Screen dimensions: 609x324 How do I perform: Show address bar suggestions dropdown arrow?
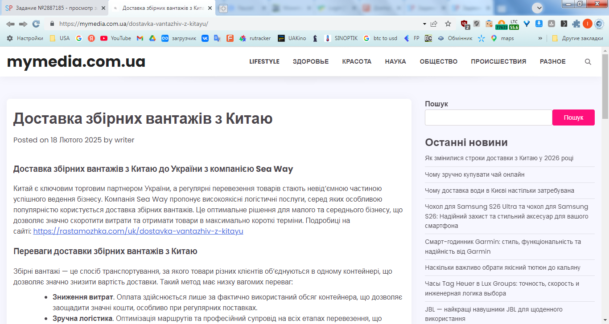tap(424, 24)
